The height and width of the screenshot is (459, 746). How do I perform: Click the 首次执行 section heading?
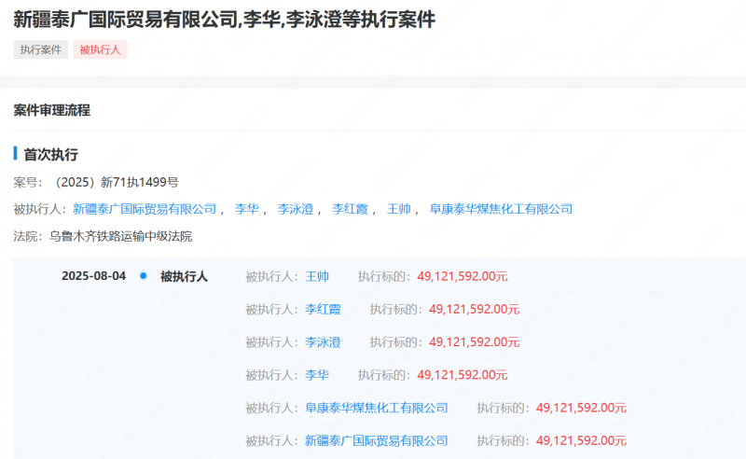51,154
